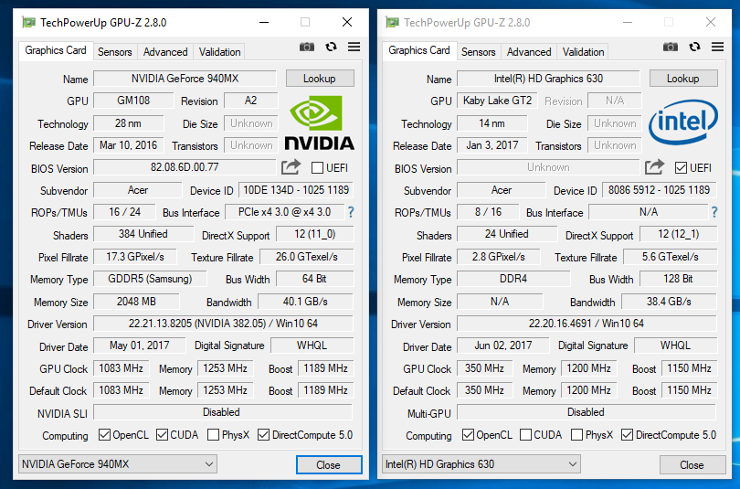Click Kaby Lake GT2 GPU value

[x=497, y=101]
